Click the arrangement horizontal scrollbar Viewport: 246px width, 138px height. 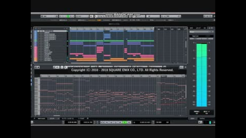pyautogui.click(x=91, y=63)
